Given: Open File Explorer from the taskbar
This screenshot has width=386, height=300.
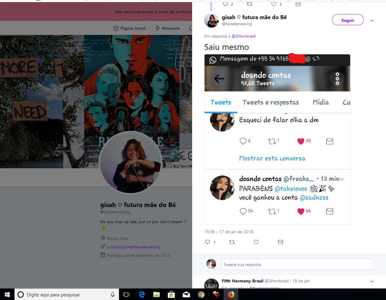Looking at the screenshot, I should click(156, 295).
